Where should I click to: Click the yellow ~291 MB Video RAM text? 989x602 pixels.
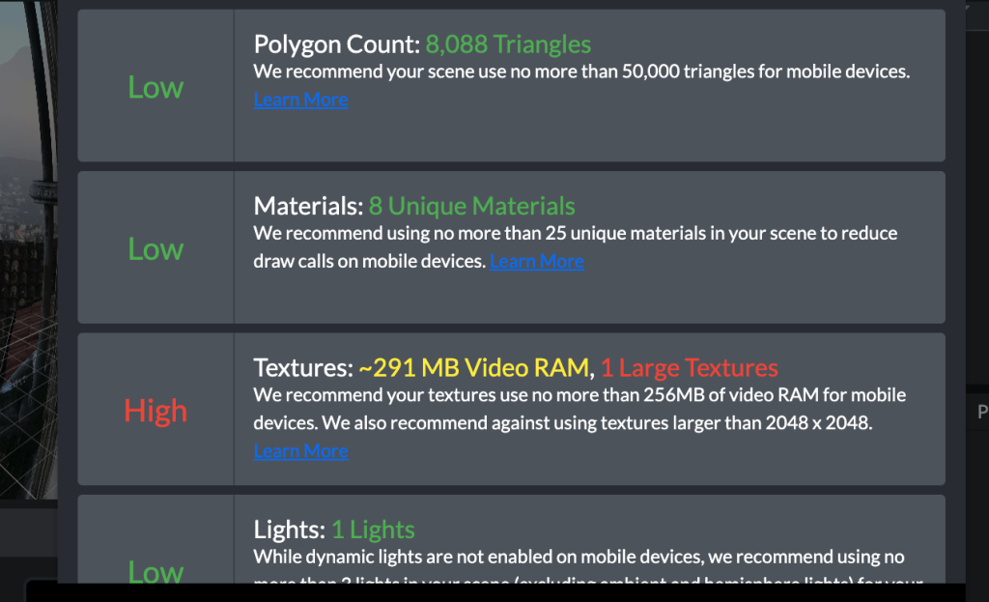[x=473, y=368]
